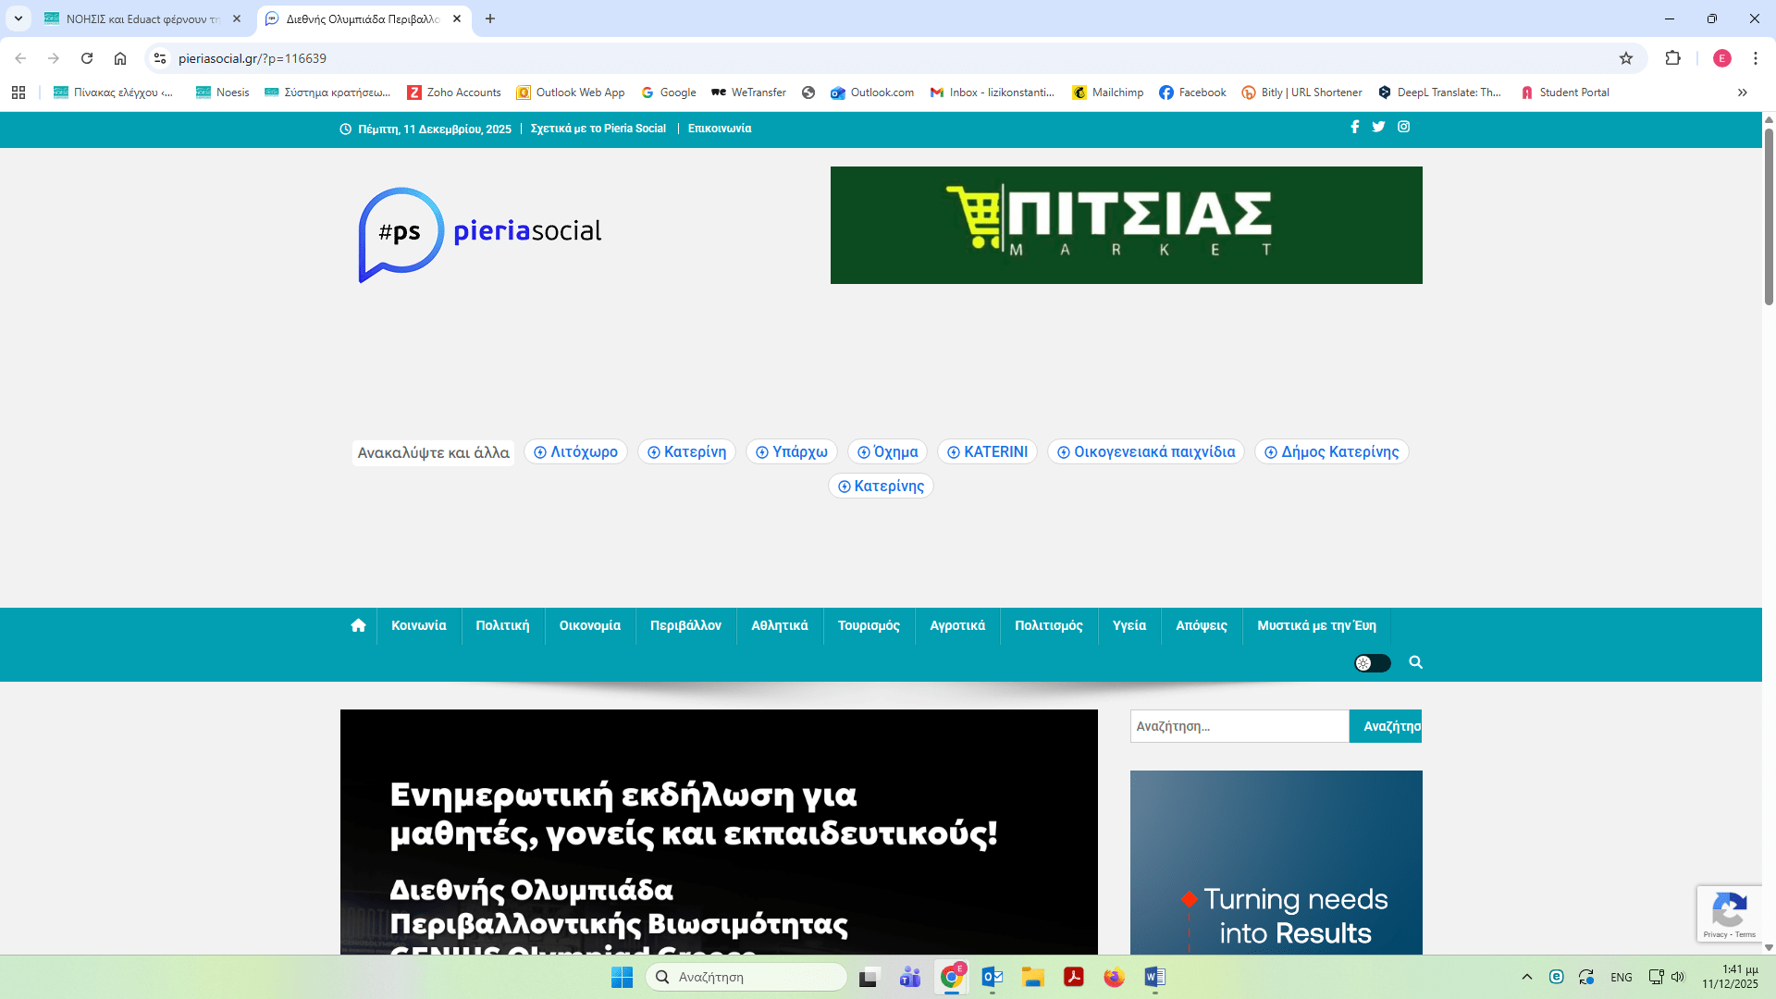Screen dimensions: 1776x999
Task: Open the tab search dropdown arrow
Action: click(x=18, y=18)
